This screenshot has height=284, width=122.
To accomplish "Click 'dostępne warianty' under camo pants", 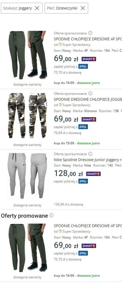I will pyautogui.click(x=28, y=145).
